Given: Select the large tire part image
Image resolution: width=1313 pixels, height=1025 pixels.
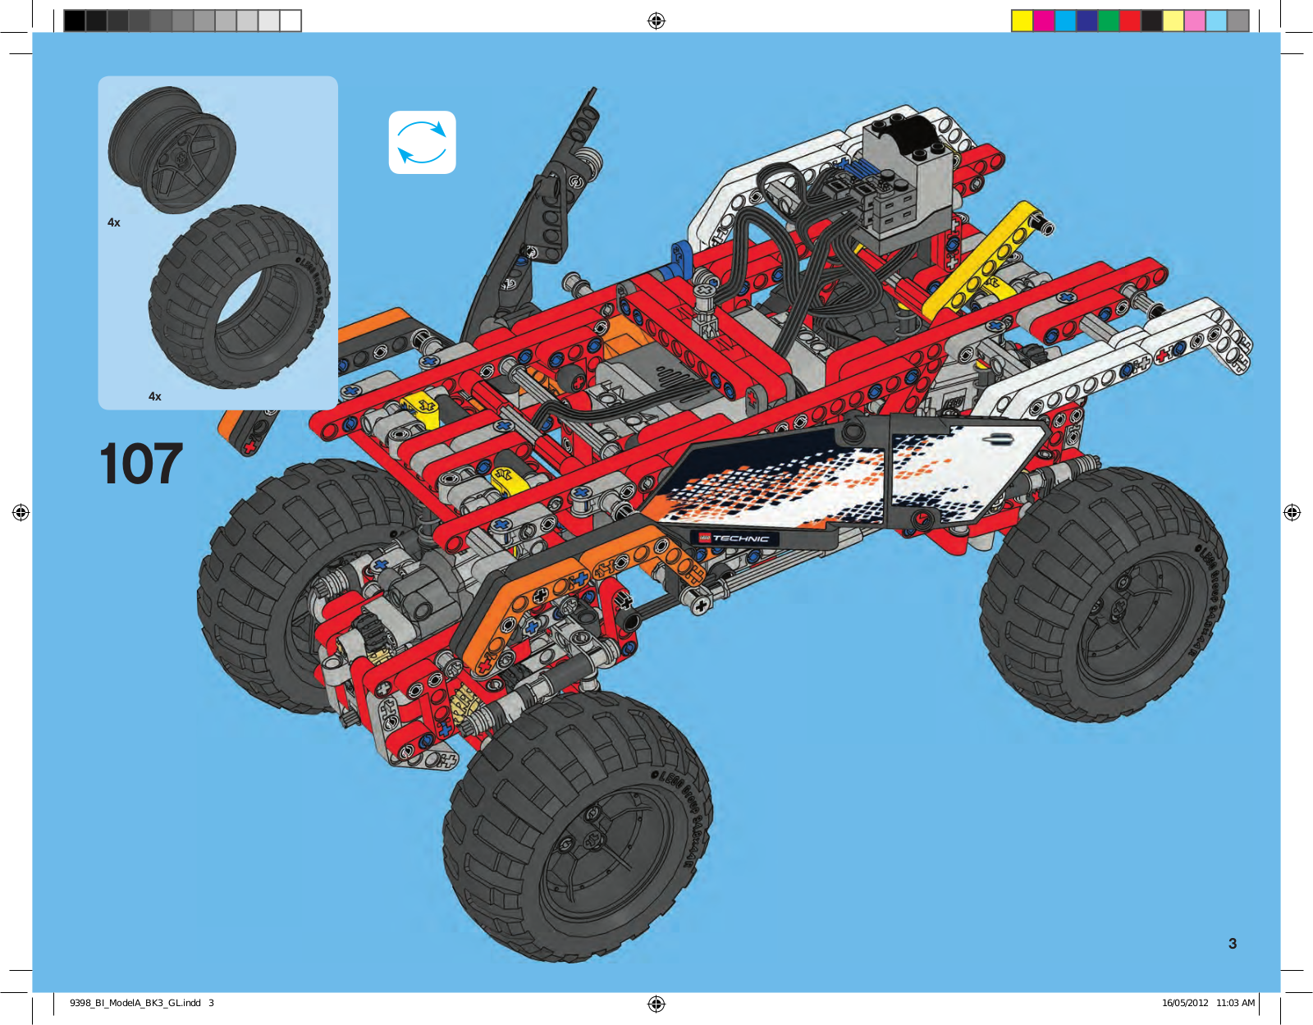Looking at the screenshot, I should pyautogui.click(x=240, y=297).
